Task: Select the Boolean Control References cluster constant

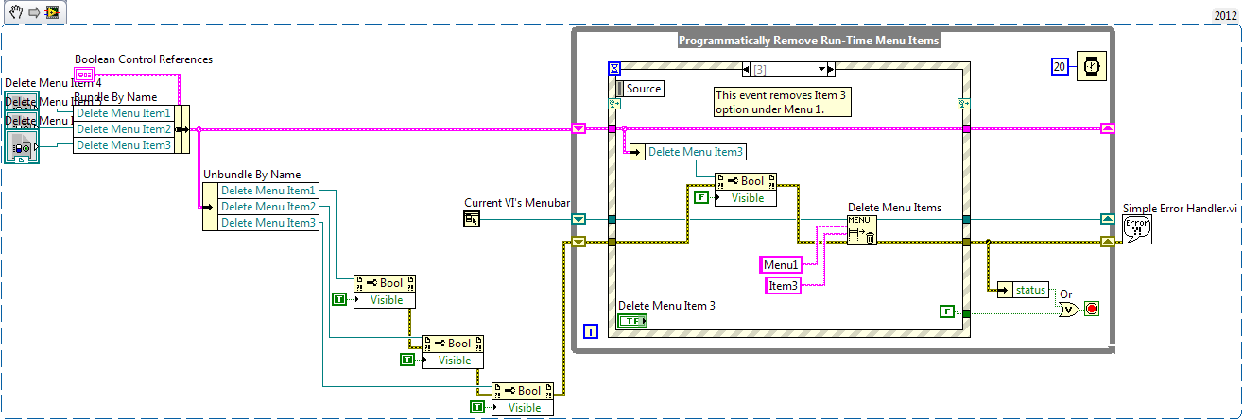Action: tap(84, 74)
